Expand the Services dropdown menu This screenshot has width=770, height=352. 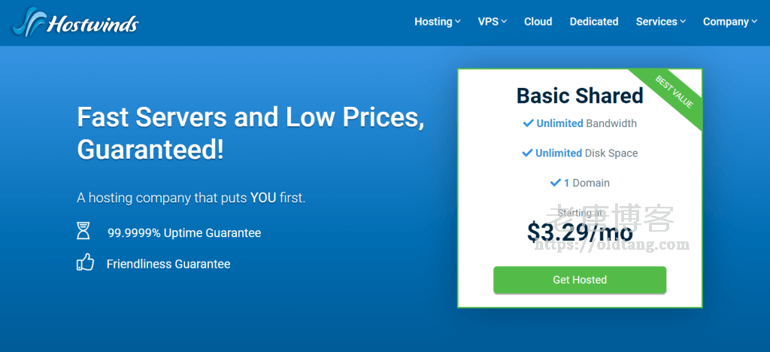tap(660, 22)
